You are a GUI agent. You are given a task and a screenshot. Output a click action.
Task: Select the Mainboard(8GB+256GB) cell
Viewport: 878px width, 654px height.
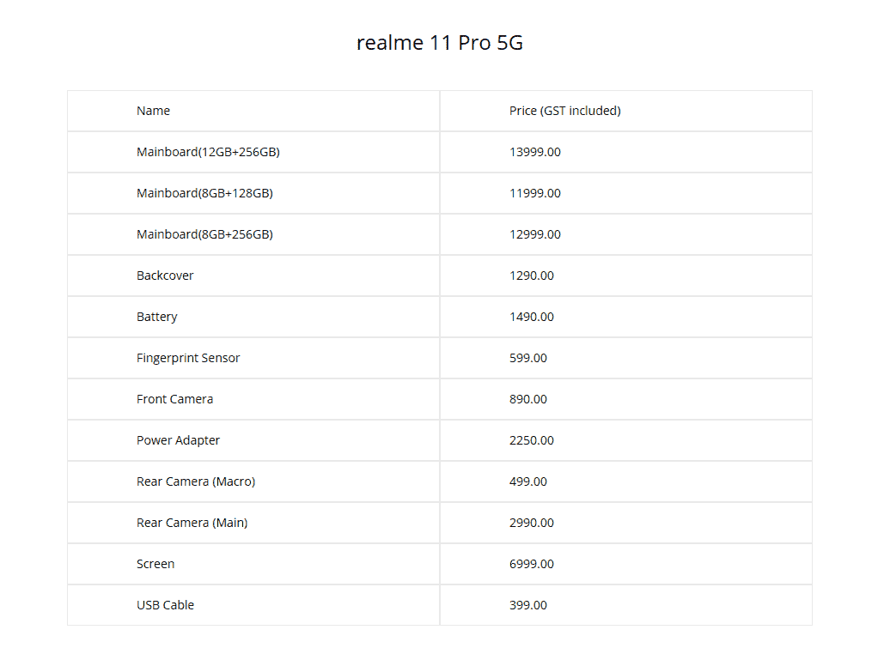pyautogui.click(x=204, y=234)
